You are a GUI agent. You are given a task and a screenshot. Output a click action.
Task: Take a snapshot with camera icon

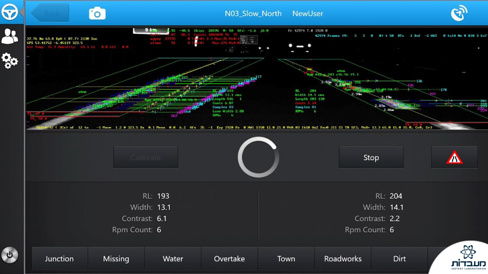[97, 14]
